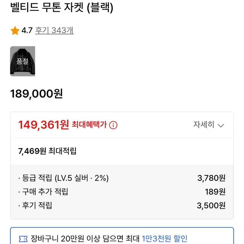Viewport: 244px width, 244px height.
Task: Click the 최대혜택가 red label
Action: (89, 125)
